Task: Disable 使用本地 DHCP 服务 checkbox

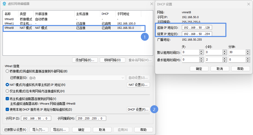Action: point(7,109)
